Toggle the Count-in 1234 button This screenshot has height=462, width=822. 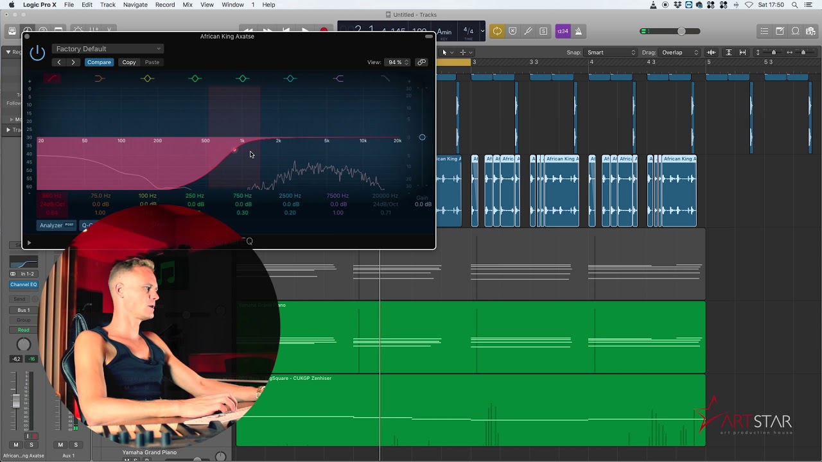563,31
